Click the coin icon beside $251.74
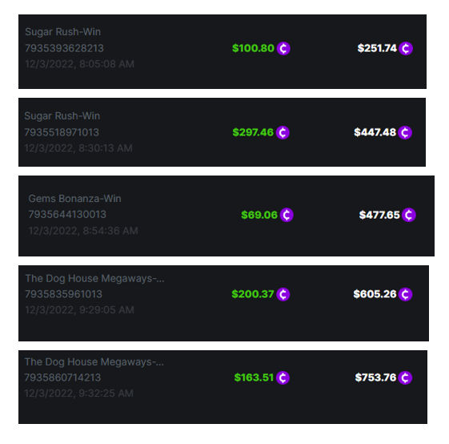The width and height of the screenshot is (449, 444). [x=406, y=48]
